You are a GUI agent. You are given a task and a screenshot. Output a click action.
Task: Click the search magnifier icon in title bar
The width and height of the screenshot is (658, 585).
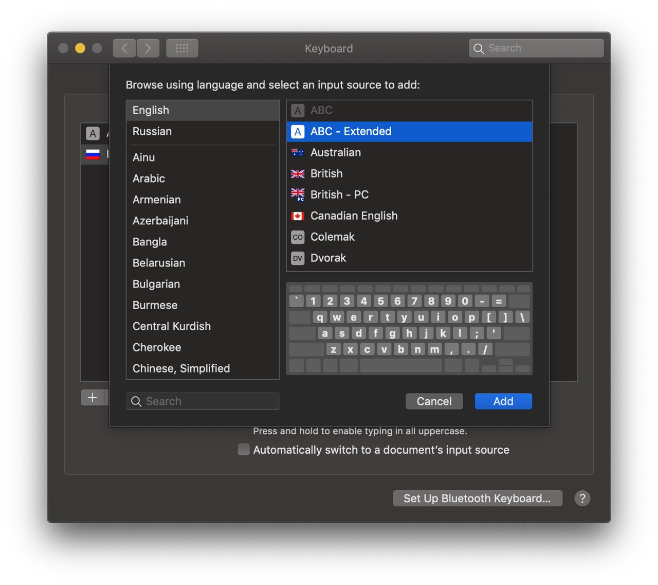coord(479,49)
